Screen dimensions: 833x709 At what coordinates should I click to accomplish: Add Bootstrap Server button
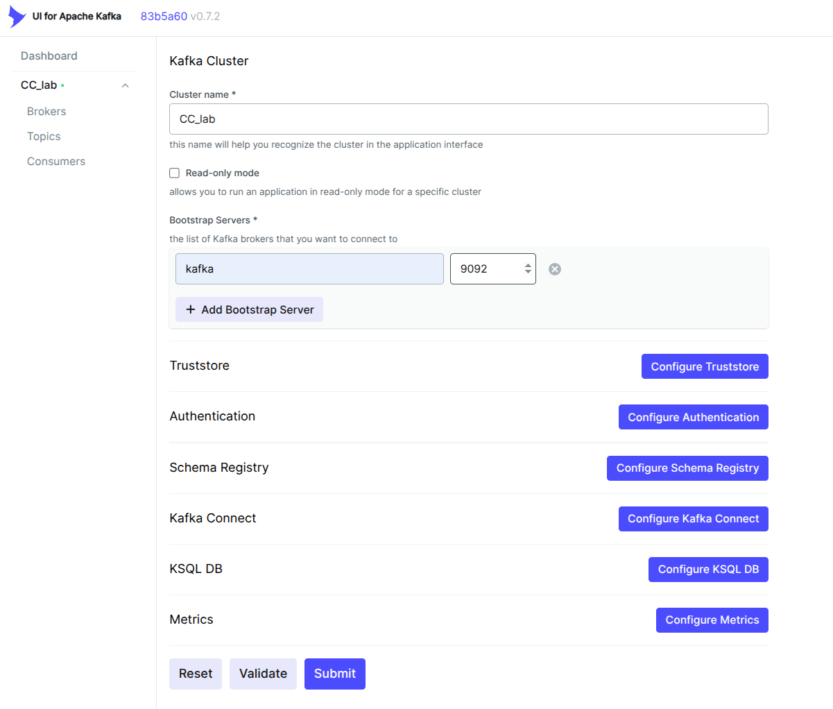coord(249,309)
